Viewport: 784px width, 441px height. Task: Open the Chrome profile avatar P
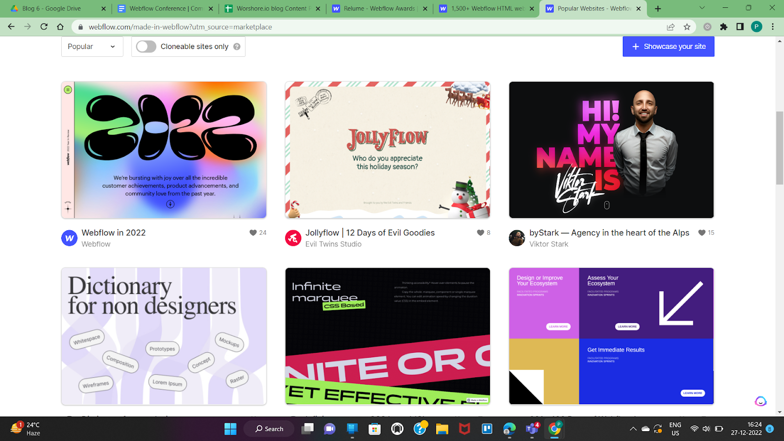tap(757, 27)
